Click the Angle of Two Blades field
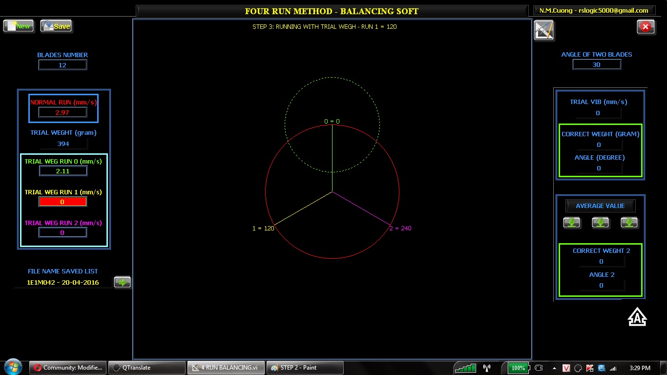Screen dimensions: 667x375 pos(597,64)
